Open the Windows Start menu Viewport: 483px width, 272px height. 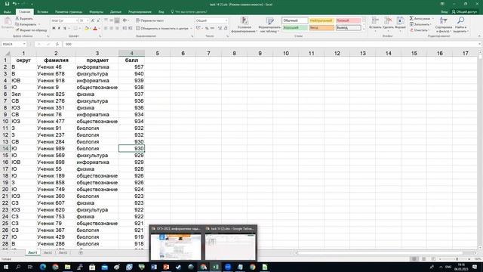(5, 267)
